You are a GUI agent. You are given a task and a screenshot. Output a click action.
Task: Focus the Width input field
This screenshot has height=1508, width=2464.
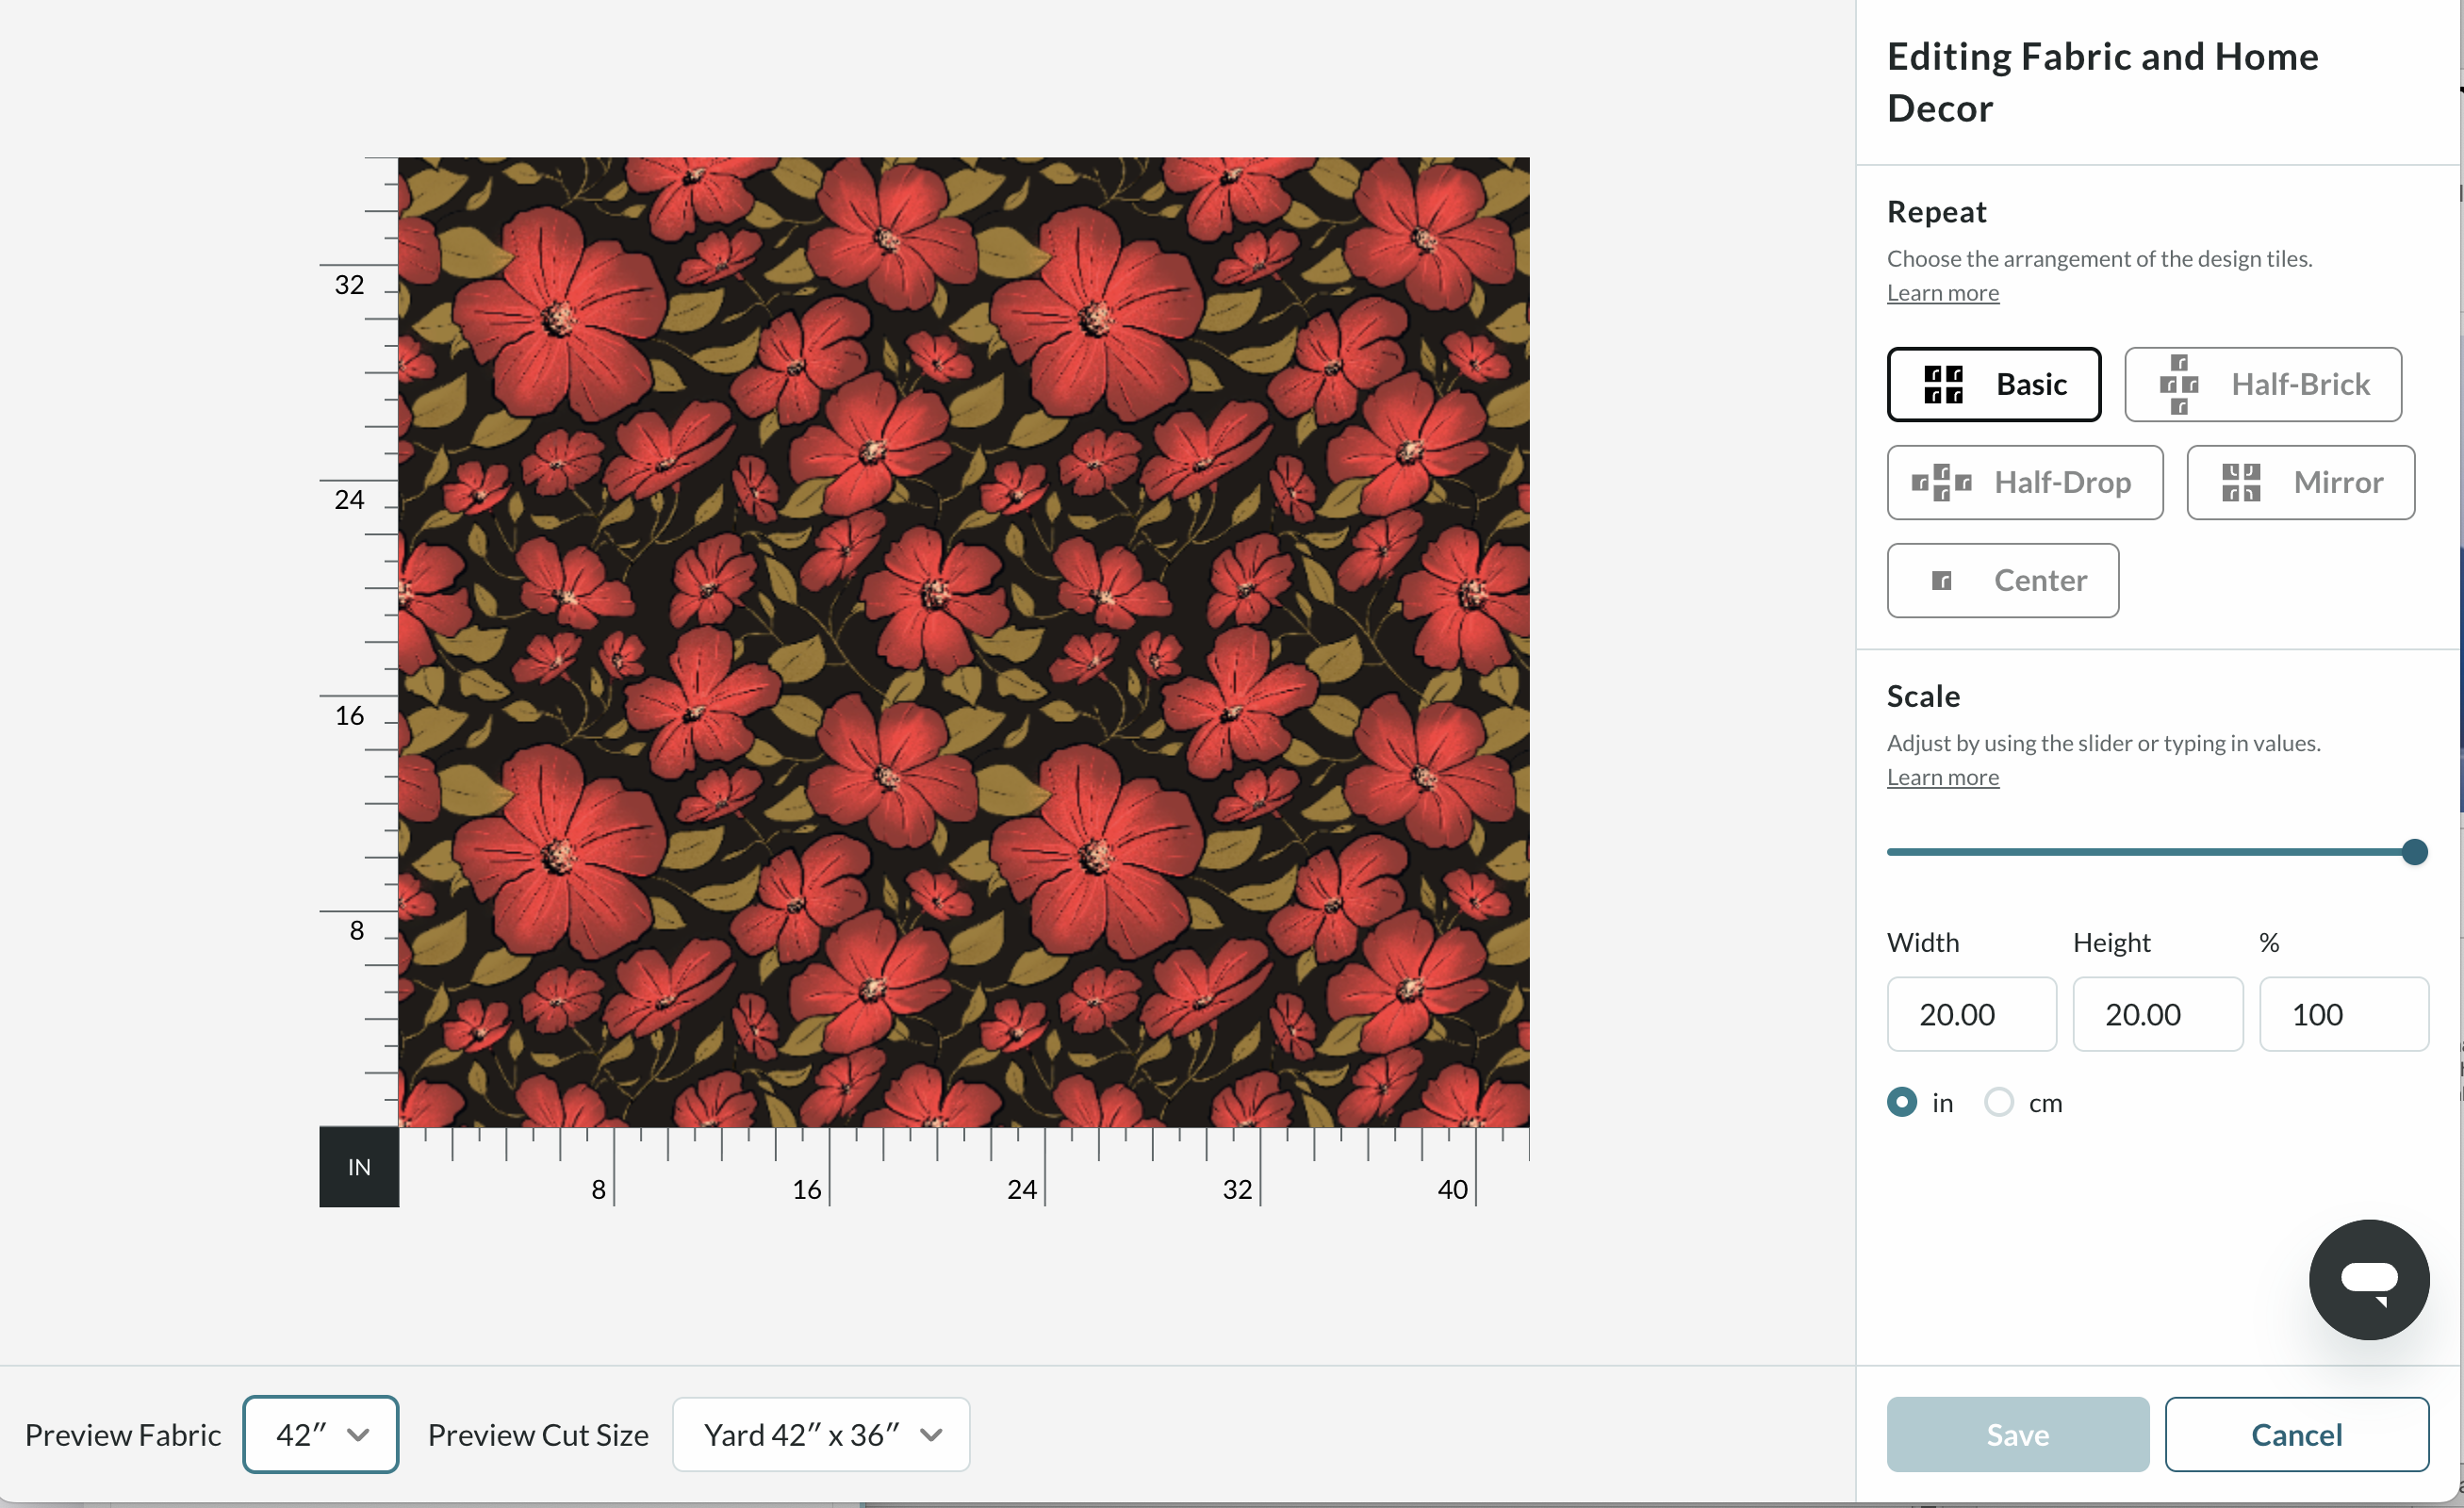(1971, 1013)
